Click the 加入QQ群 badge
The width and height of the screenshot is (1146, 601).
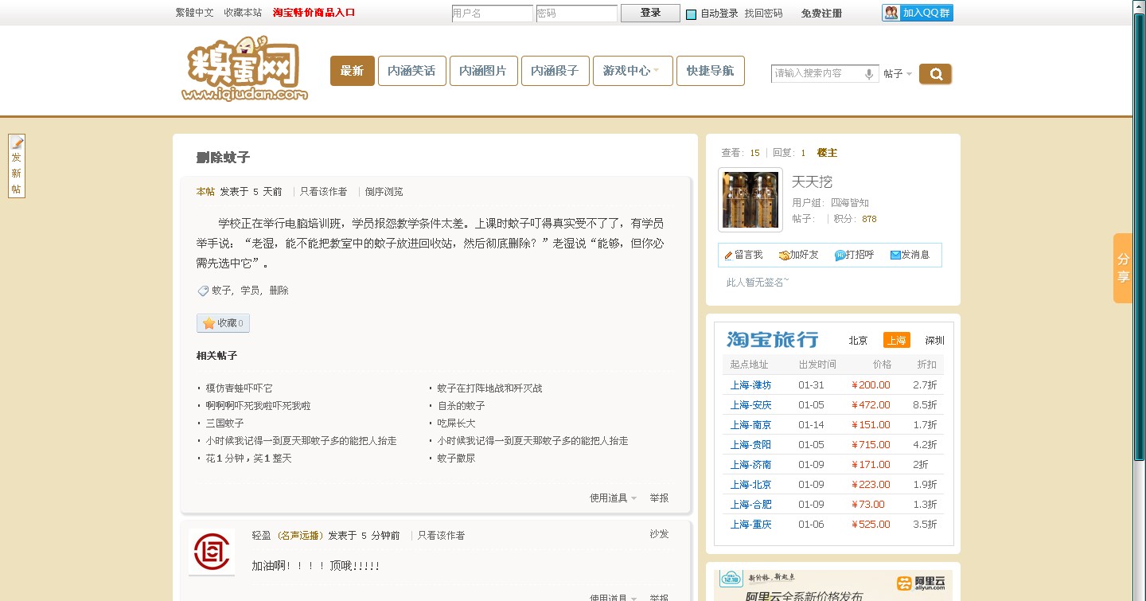pos(918,13)
